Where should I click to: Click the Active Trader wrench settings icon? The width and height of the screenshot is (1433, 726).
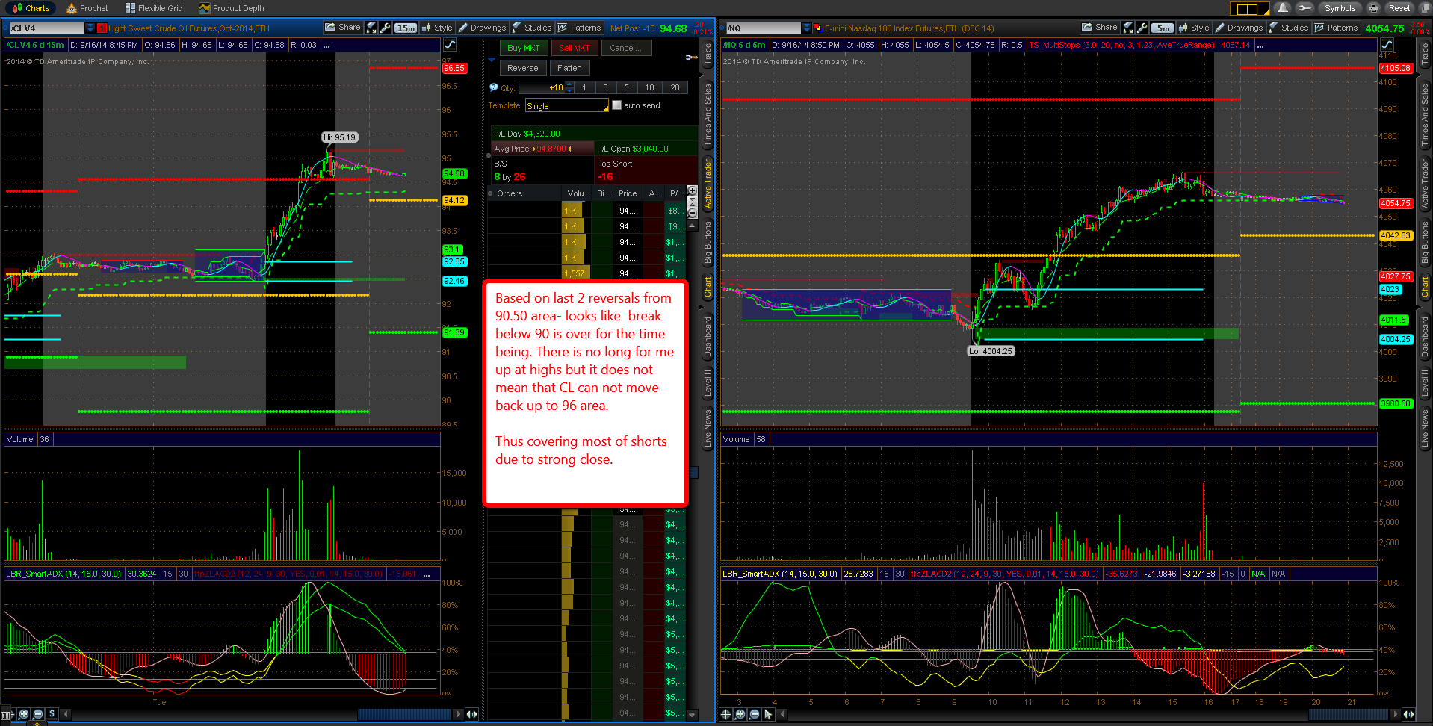point(691,58)
